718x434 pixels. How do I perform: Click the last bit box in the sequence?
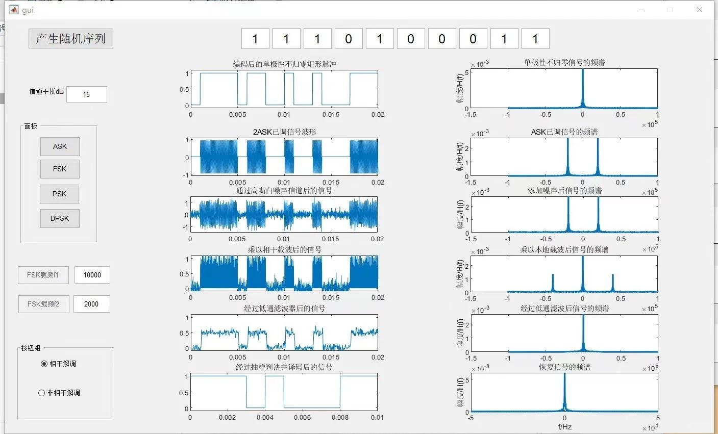tap(535, 39)
